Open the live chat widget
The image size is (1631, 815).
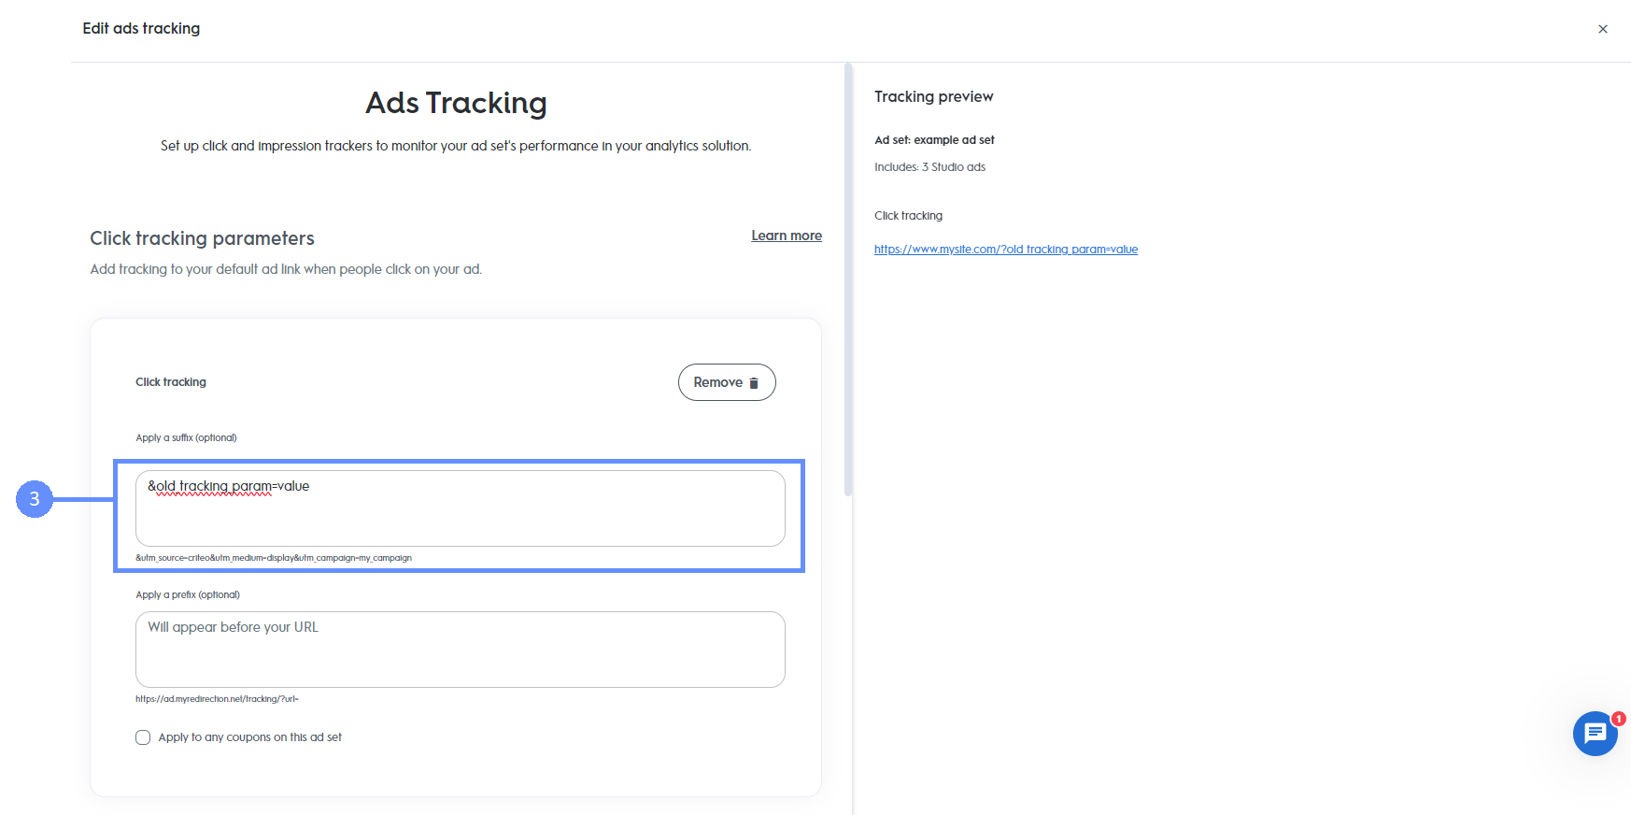tap(1595, 735)
